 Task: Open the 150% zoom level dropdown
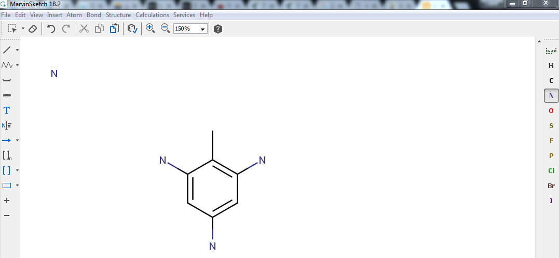tap(202, 29)
